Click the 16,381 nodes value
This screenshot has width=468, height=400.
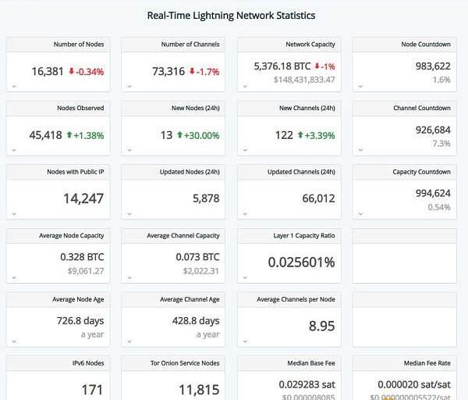(x=48, y=71)
